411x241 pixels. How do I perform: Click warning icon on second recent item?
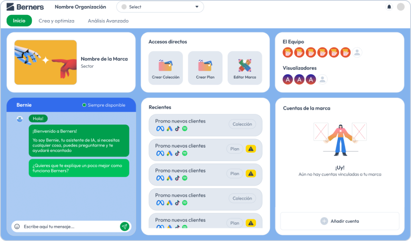click(x=251, y=149)
